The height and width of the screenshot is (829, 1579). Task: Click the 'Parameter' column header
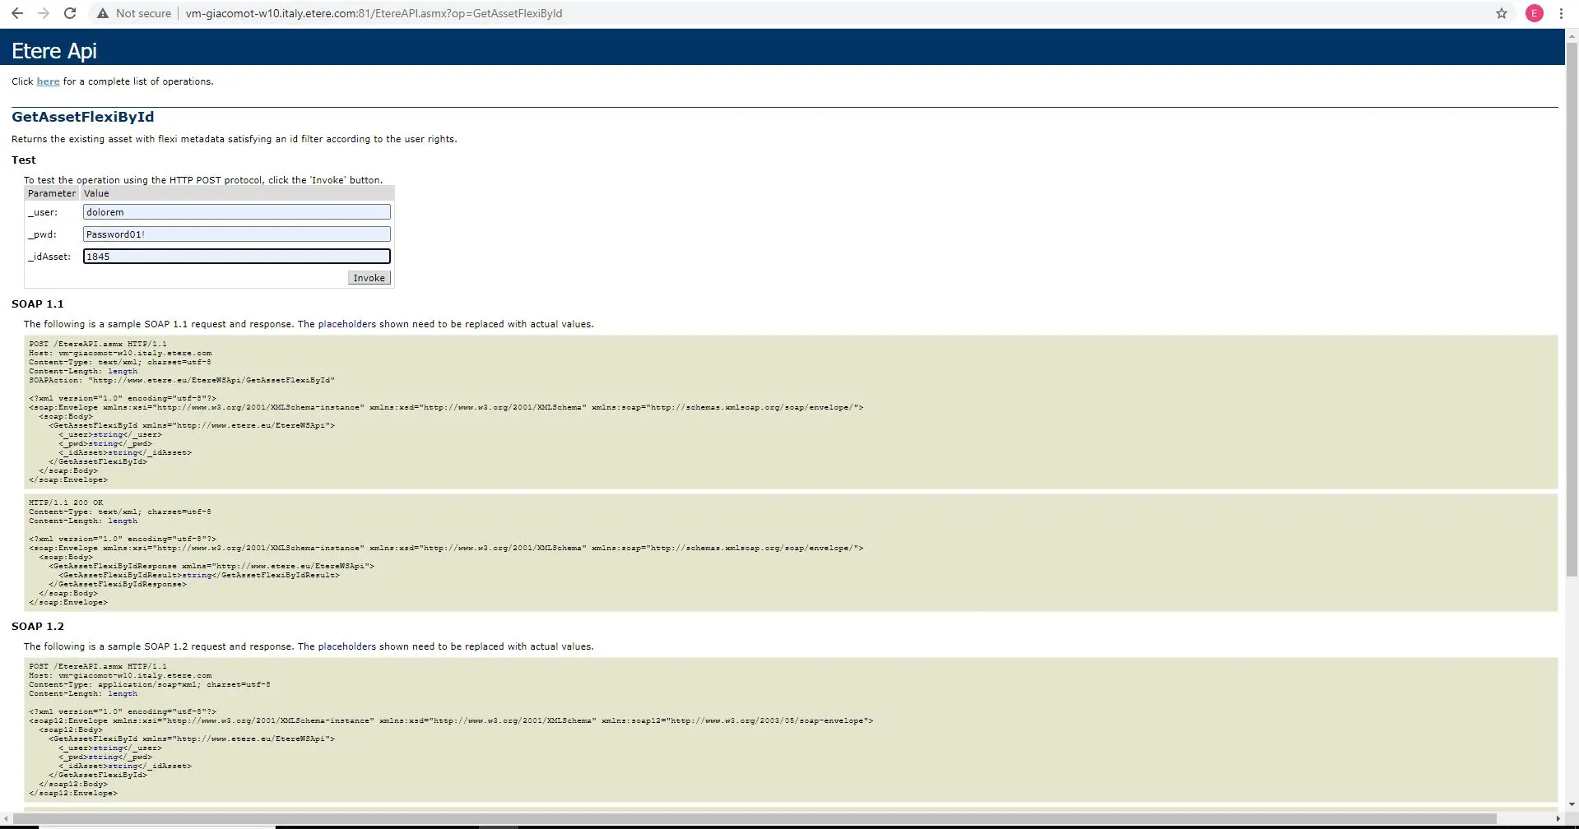point(52,193)
